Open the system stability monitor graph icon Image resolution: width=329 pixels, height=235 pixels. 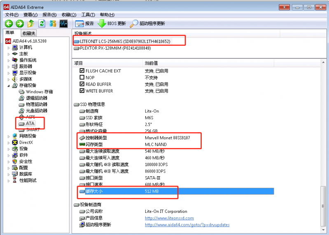(x=63, y=24)
